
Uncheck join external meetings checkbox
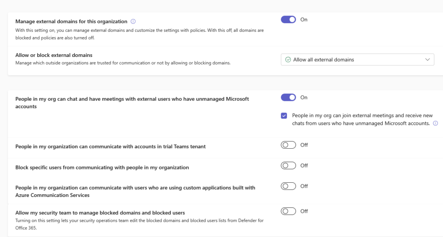(284, 115)
